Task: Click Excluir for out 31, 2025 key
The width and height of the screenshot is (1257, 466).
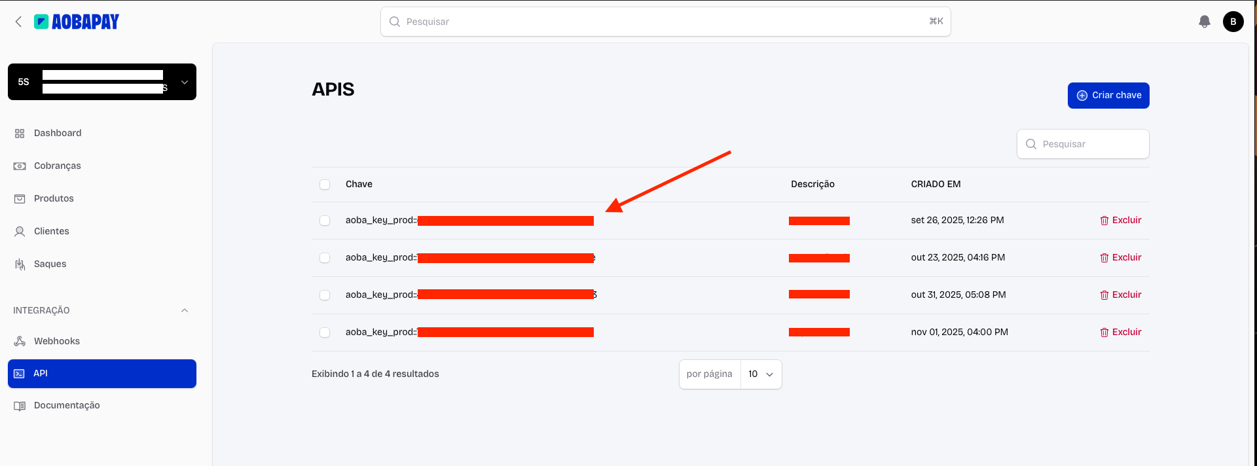Action: 1120,295
